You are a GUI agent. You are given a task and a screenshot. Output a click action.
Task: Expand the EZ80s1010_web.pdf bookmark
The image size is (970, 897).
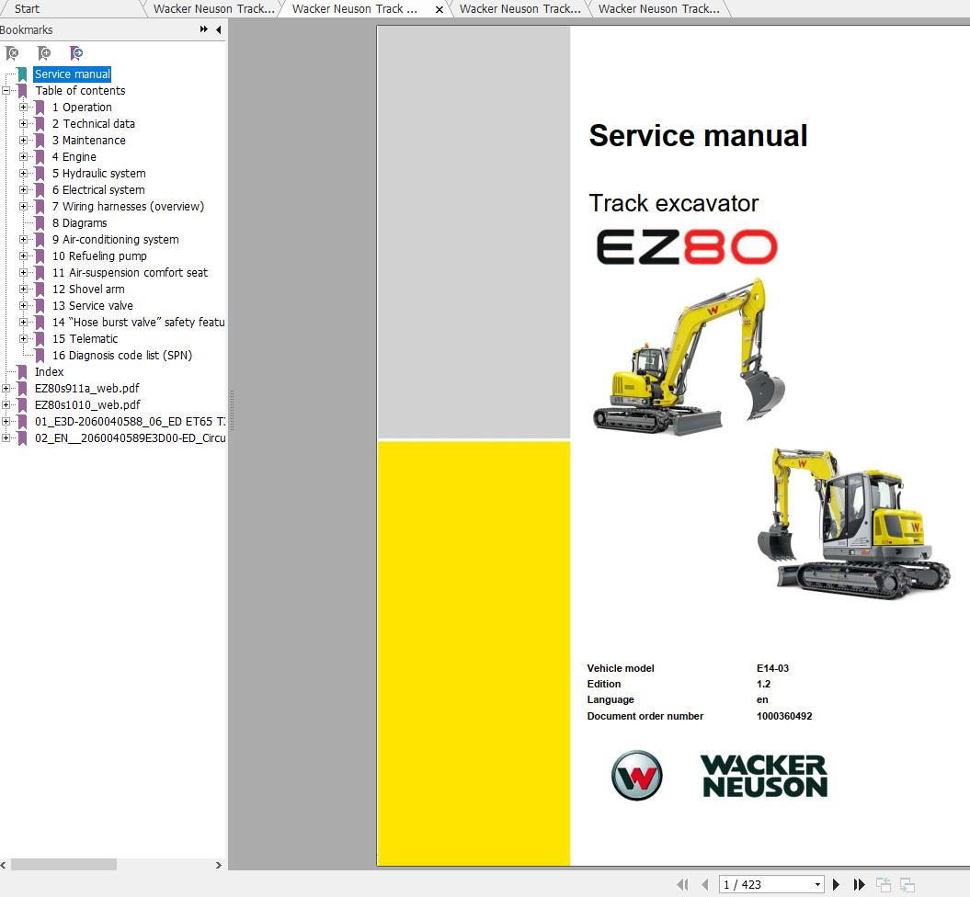click(x=6, y=405)
